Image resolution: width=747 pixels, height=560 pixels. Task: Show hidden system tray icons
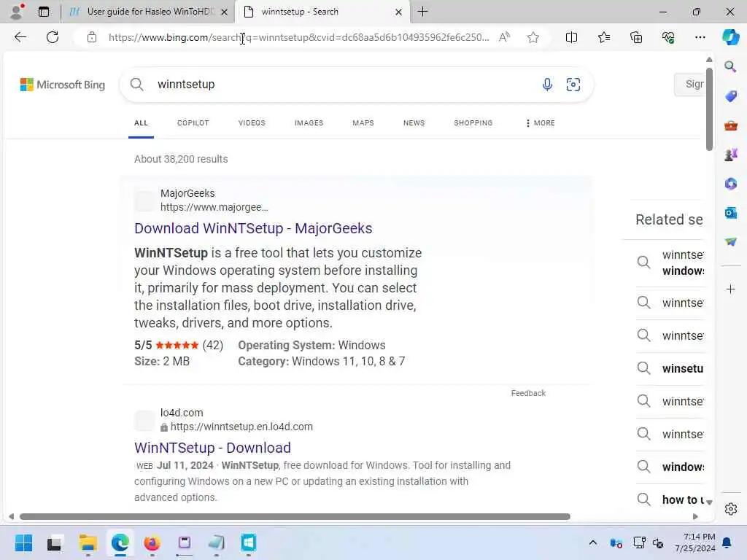click(592, 542)
